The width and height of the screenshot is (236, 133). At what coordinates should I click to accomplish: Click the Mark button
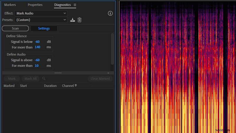(12, 79)
